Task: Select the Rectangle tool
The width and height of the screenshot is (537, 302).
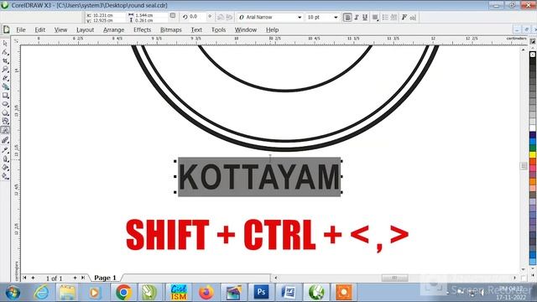Action: [x=5, y=96]
